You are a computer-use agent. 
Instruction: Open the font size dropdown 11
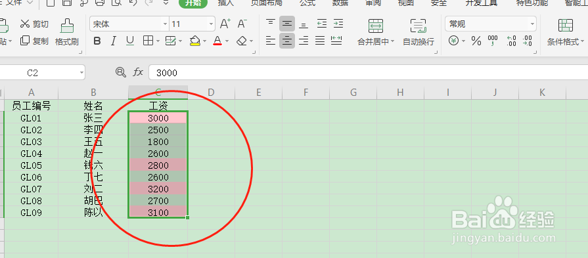coord(212,24)
